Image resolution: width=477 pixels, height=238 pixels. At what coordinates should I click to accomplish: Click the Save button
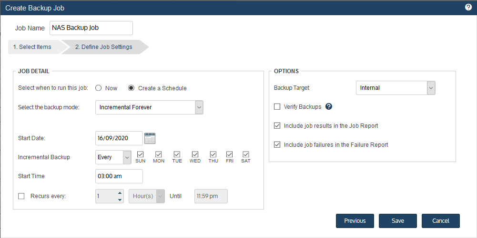pos(398,221)
